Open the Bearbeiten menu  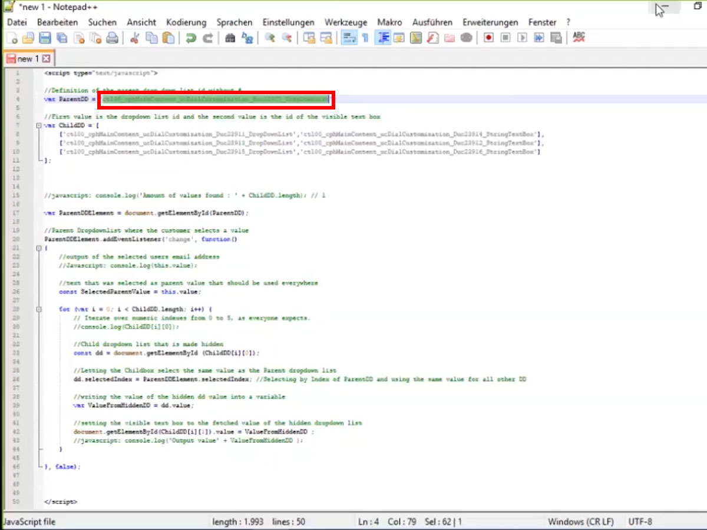57,22
